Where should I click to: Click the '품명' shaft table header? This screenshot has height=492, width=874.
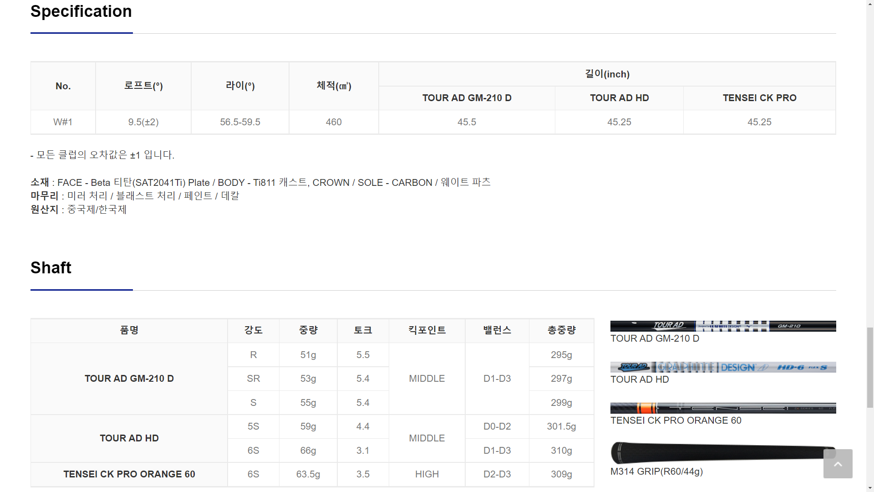129,331
